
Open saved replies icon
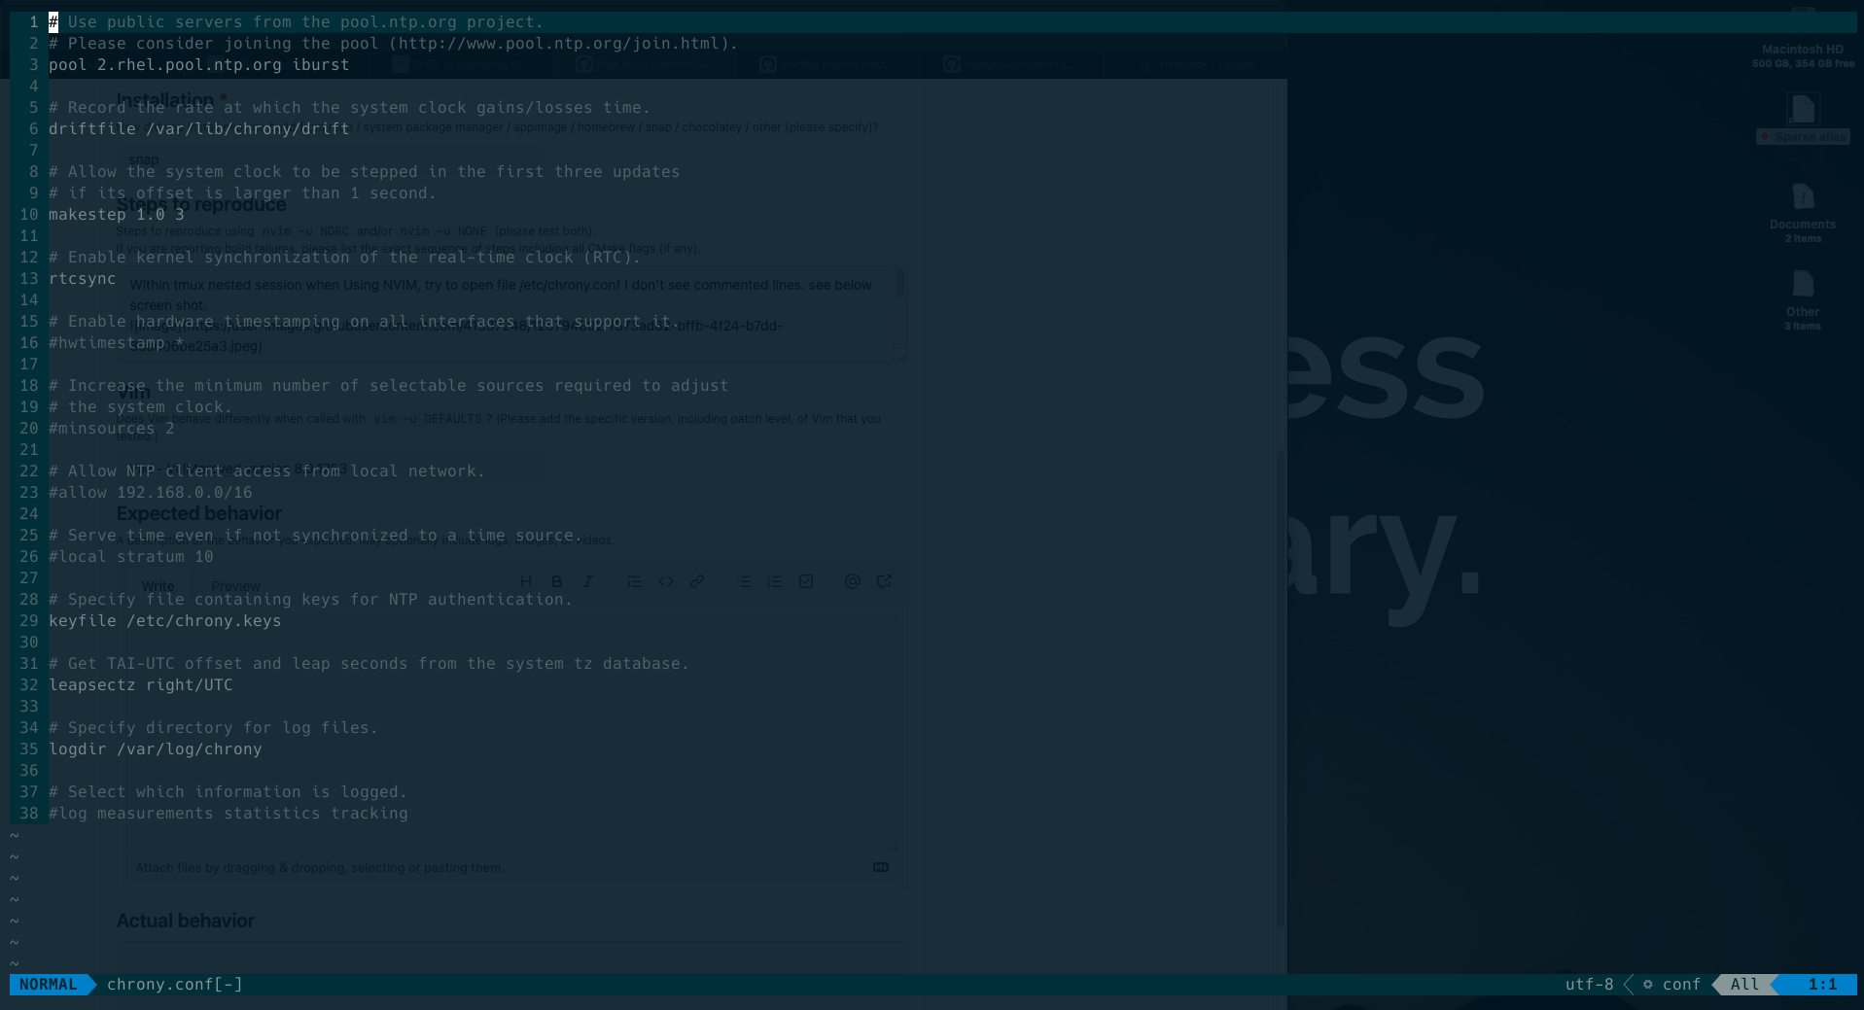point(883,580)
